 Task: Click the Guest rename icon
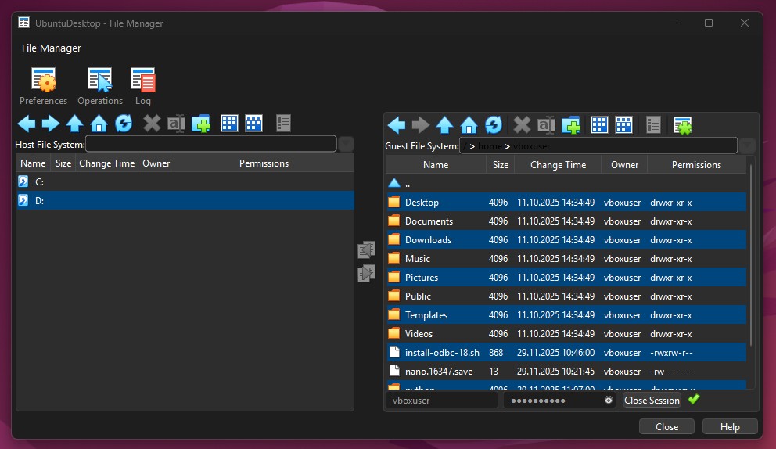(x=546, y=125)
